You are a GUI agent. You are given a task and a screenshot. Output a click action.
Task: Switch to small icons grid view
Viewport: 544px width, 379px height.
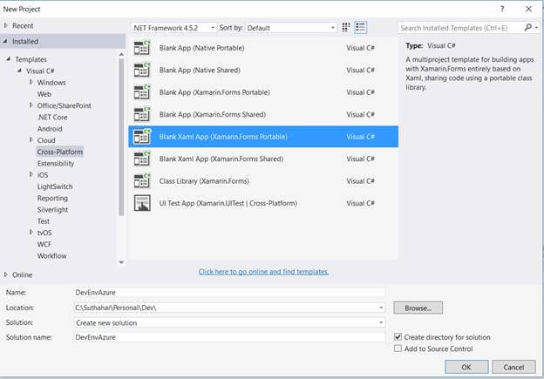(x=345, y=27)
